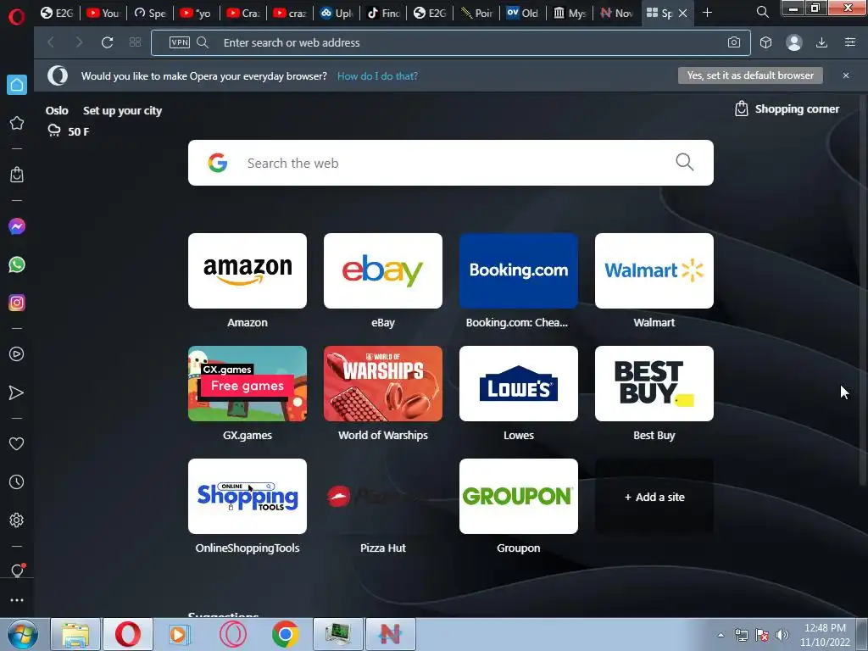Viewport: 868px width, 651px height.
Task: Click the search magnifier in Google box
Action: [x=685, y=162]
